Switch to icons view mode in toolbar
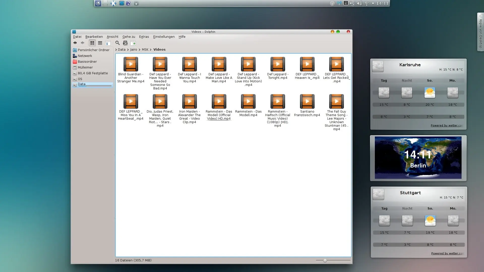 coord(92,43)
